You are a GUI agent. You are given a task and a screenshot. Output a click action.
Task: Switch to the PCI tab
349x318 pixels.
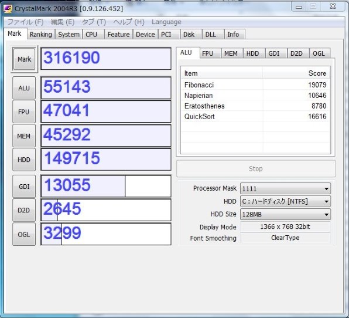169,35
